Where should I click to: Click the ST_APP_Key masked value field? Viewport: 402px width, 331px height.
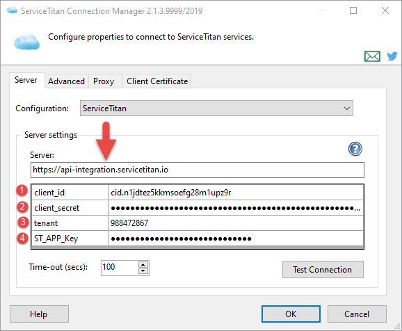(x=235, y=239)
